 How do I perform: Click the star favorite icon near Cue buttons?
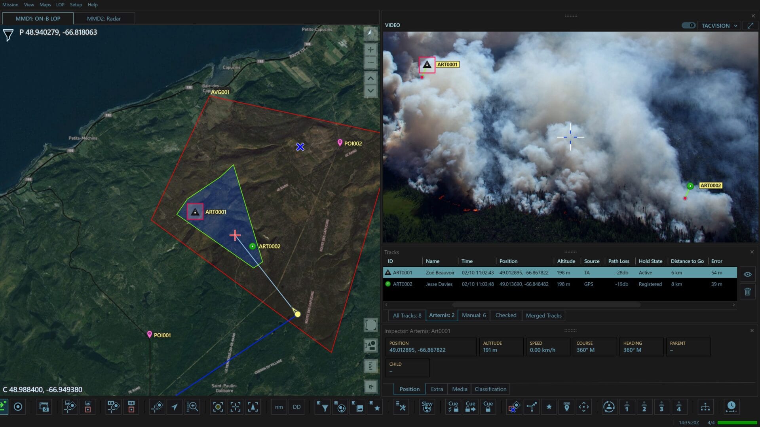(x=549, y=407)
